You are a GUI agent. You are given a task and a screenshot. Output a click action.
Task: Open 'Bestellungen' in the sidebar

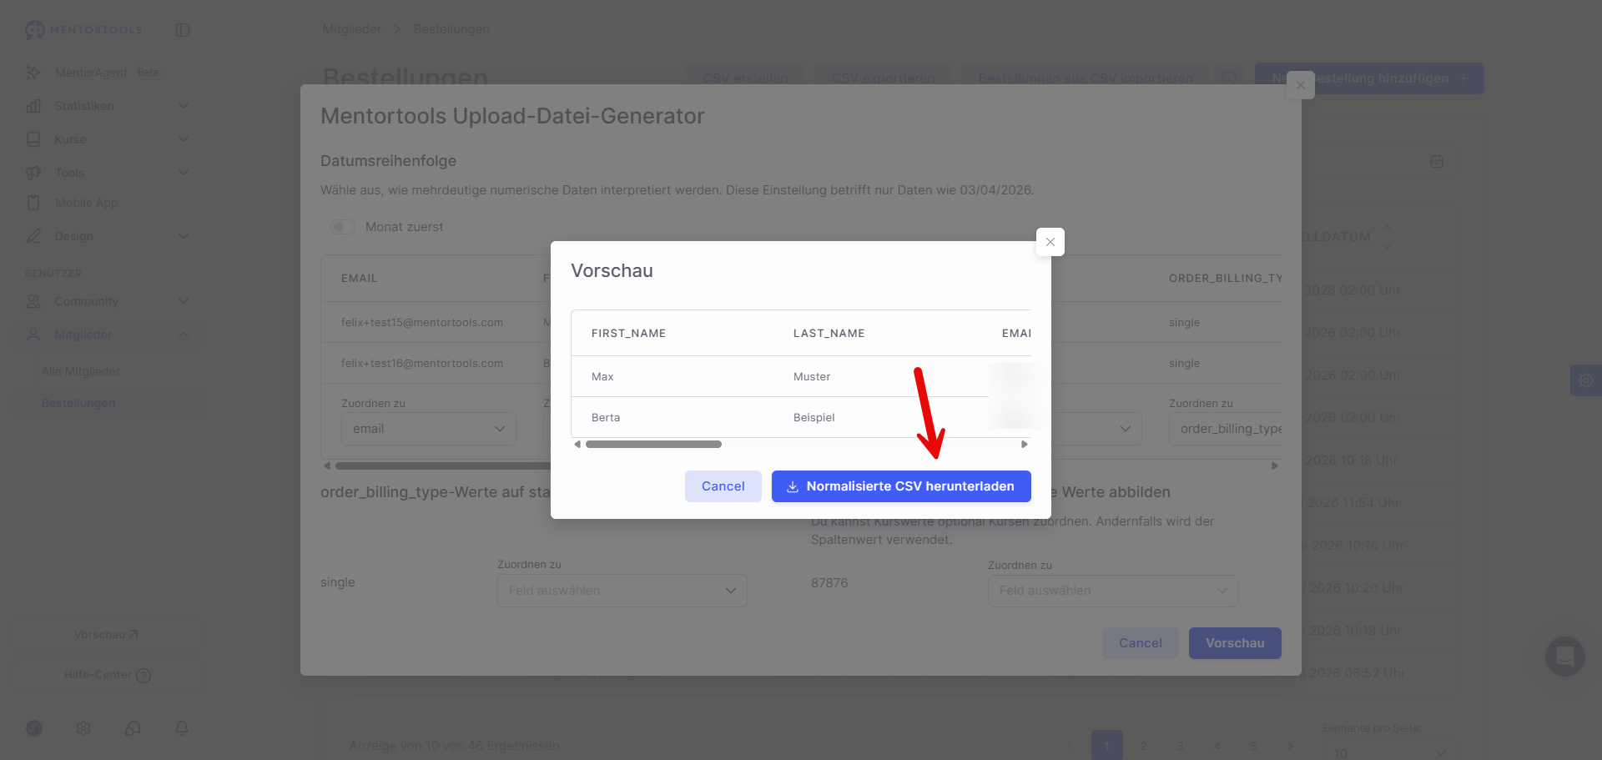(78, 403)
